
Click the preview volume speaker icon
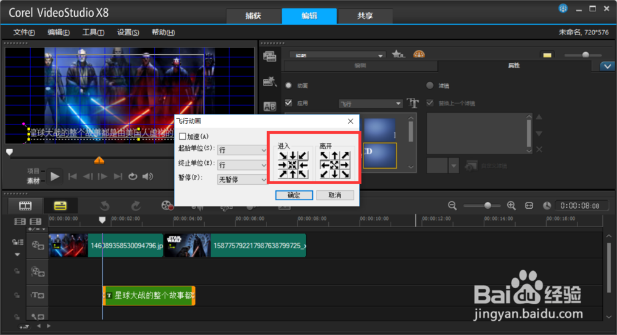147,176
